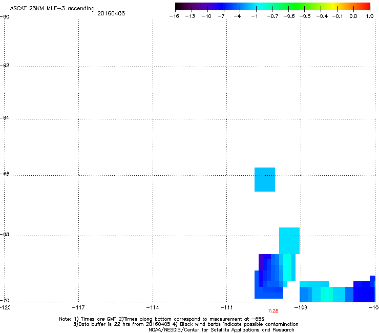Screen dimensions: 379x333
Task: Click the -64 latitude axis label
Action: point(5,118)
